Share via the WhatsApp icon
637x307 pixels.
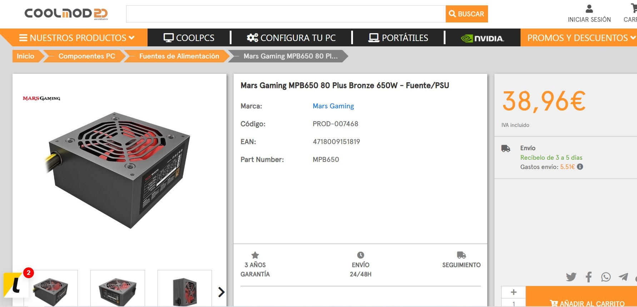(x=606, y=277)
